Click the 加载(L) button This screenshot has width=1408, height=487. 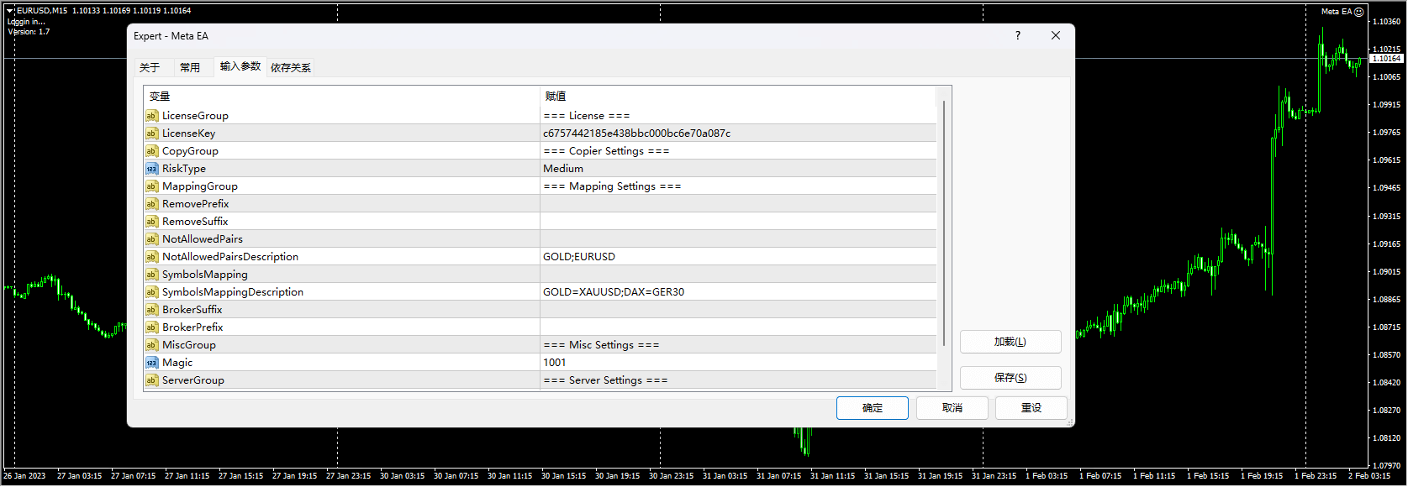tap(1010, 342)
